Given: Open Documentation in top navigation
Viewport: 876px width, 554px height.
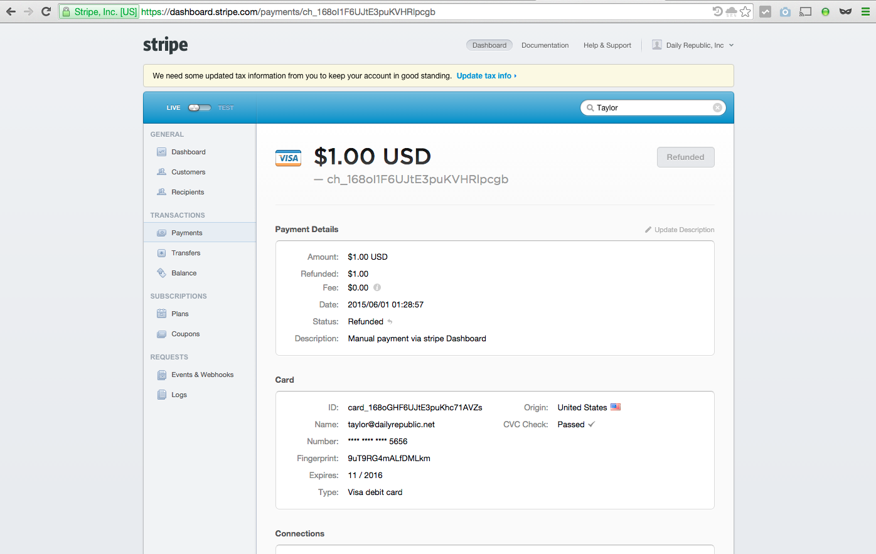Looking at the screenshot, I should click(x=545, y=45).
